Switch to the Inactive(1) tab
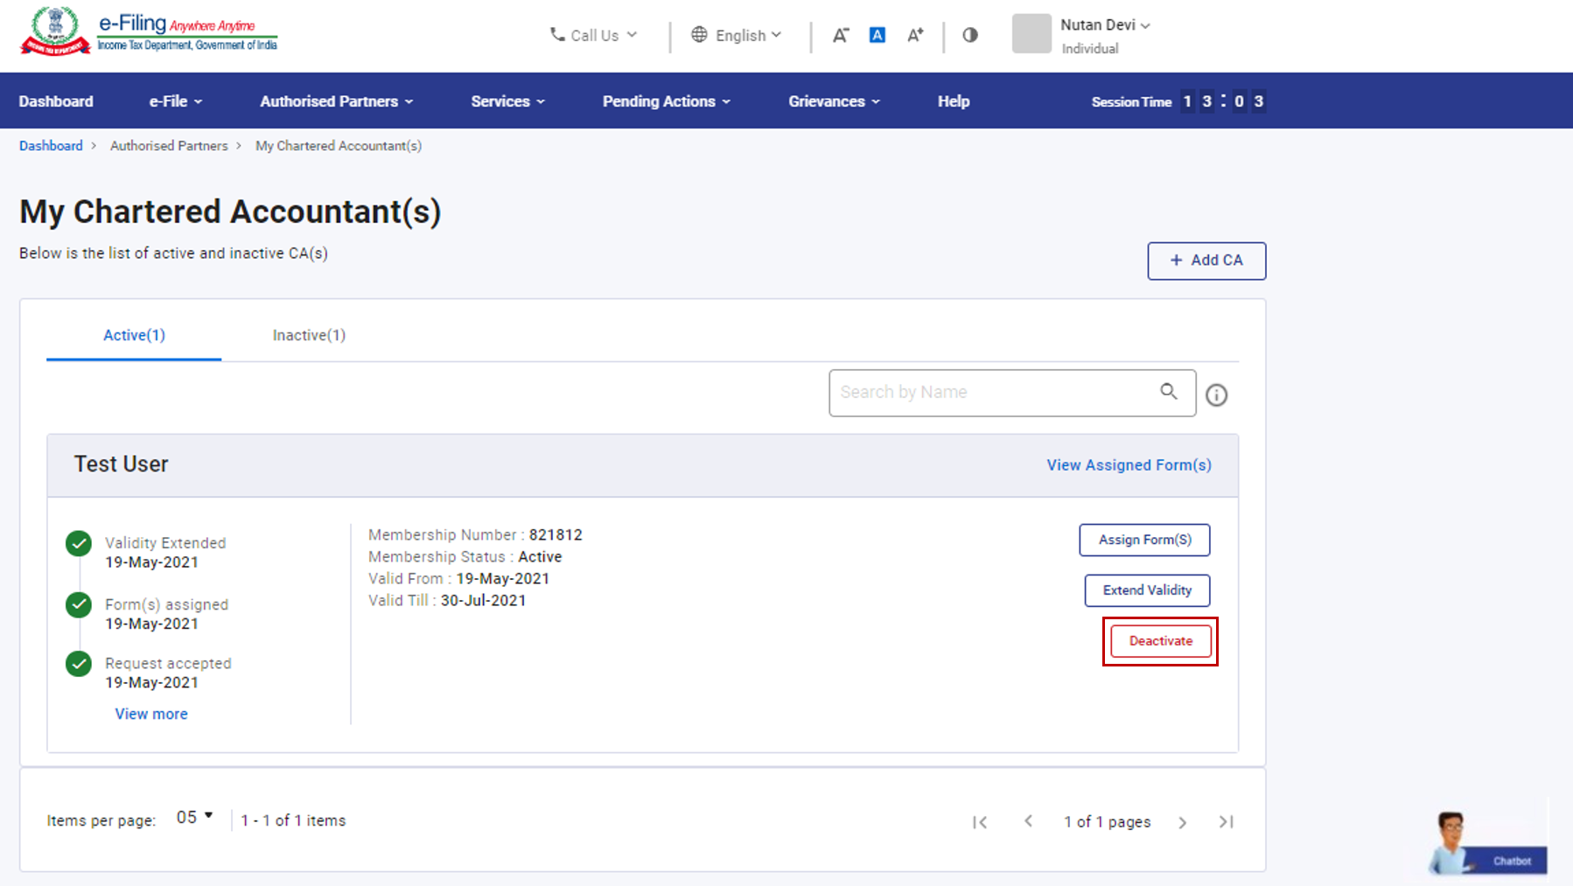 (x=309, y=335)
